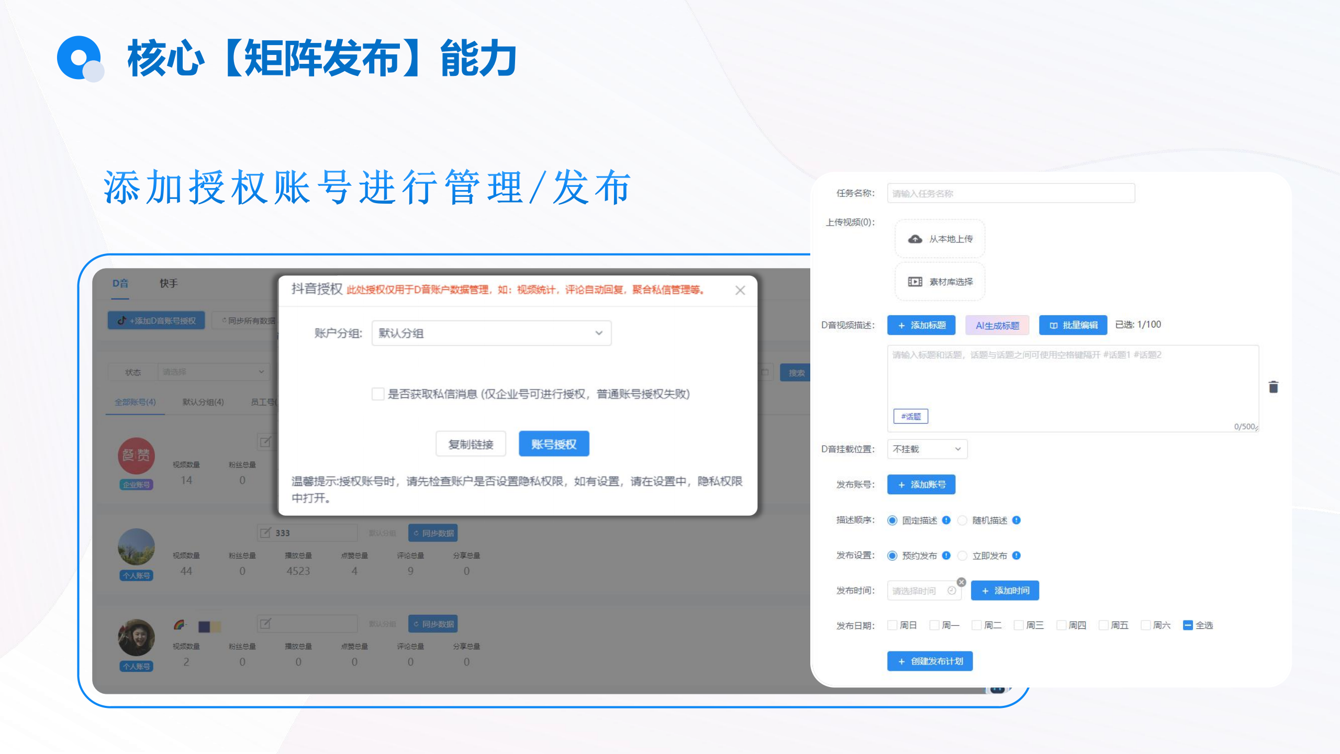
Task: Click the film icon for material library selection
Action: click(x=914, y=282)
